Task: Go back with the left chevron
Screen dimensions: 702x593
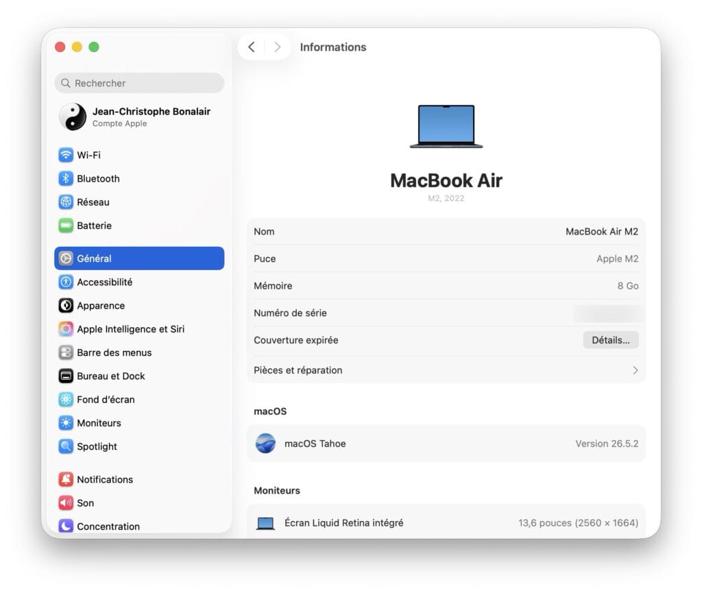Action: tap(252, 47)
